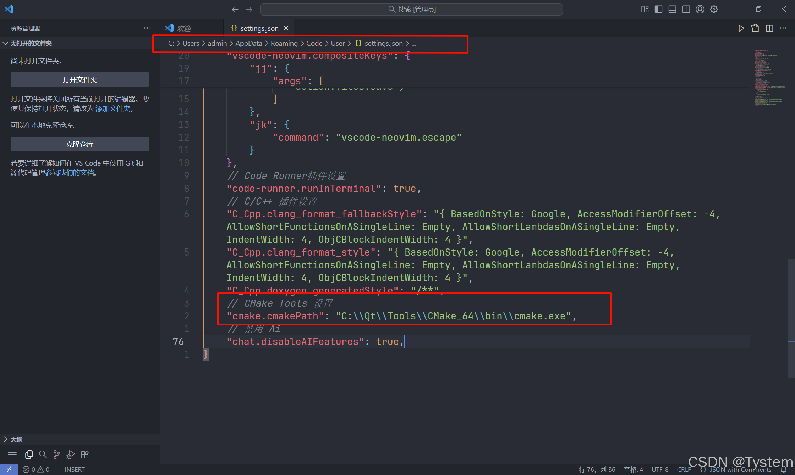Open the Source Control branch icon
This screenshot has height=475, width=795.
(x=57, y=454)
